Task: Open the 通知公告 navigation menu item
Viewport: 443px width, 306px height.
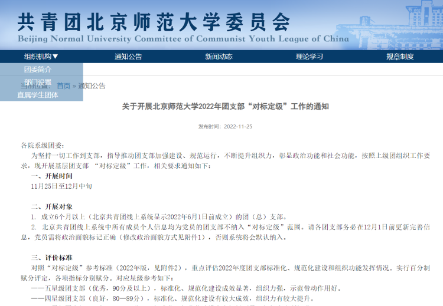Action: point(128,57)
